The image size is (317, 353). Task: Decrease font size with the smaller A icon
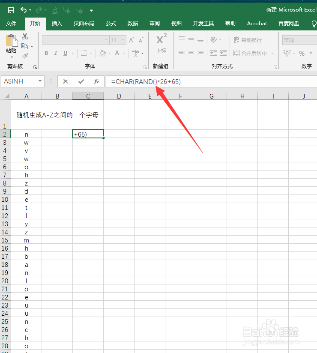coord(141,40)
